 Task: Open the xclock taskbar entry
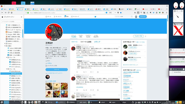[x=102, y=102]
